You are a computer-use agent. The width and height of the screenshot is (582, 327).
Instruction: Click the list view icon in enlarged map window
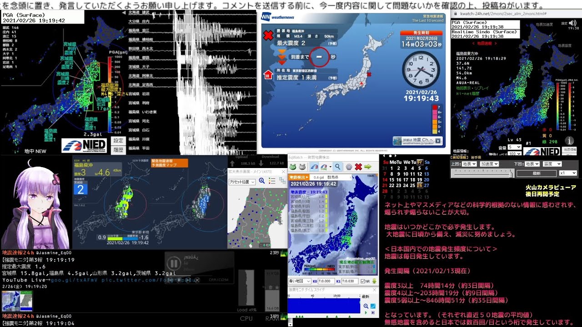point(272,181)
